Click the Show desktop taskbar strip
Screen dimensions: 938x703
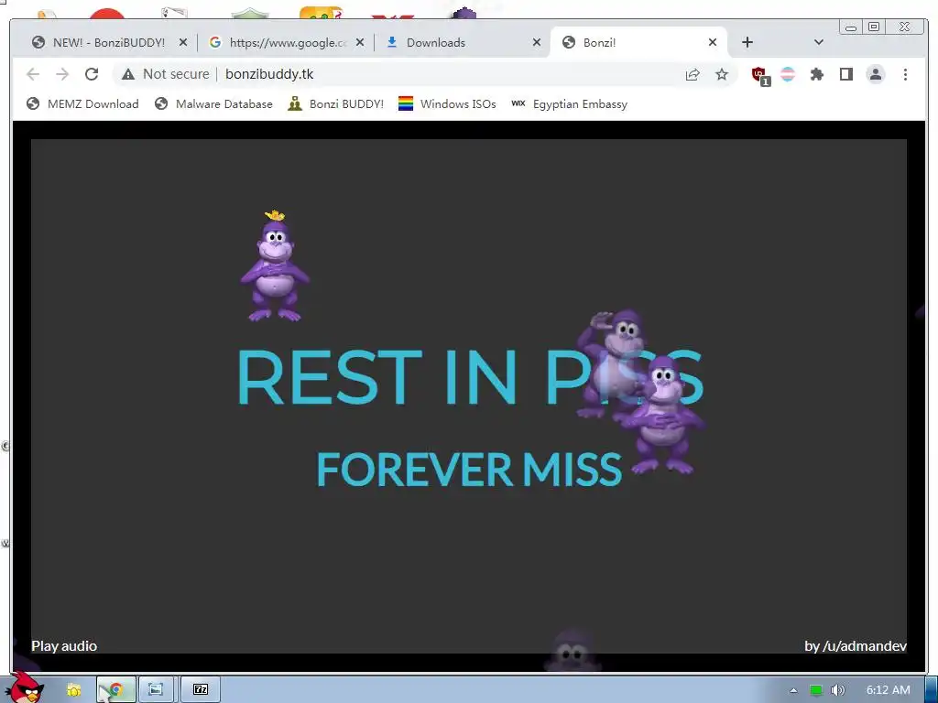tap(932, 690)
